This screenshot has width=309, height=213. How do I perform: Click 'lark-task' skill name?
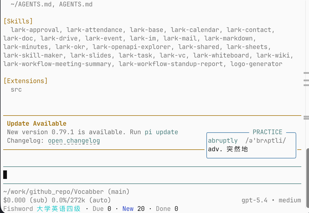(135, 55)
